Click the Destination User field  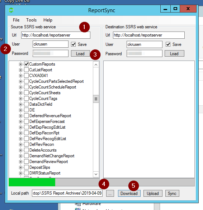(145, 44)
